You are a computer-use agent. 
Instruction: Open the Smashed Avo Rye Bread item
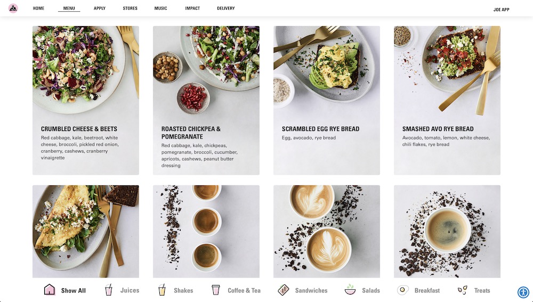pos(447,101)
